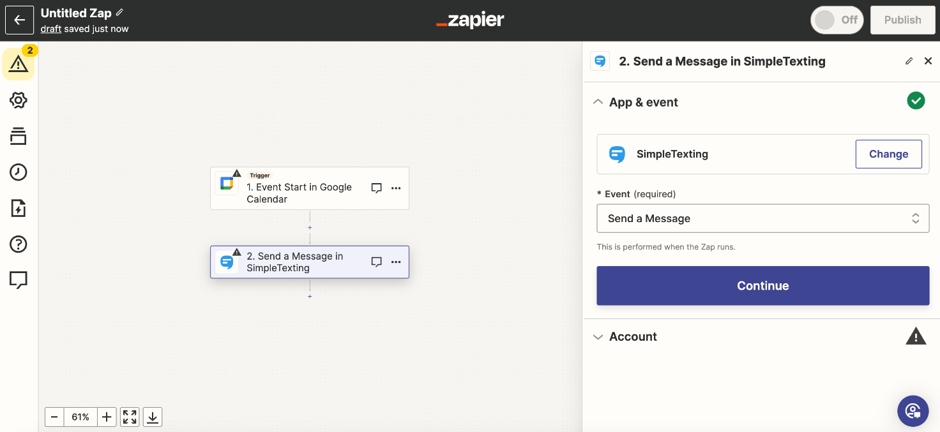Export the Zap with download icon
The width and height of the screenshot is (940, 432).
click(x=153, y=417)
